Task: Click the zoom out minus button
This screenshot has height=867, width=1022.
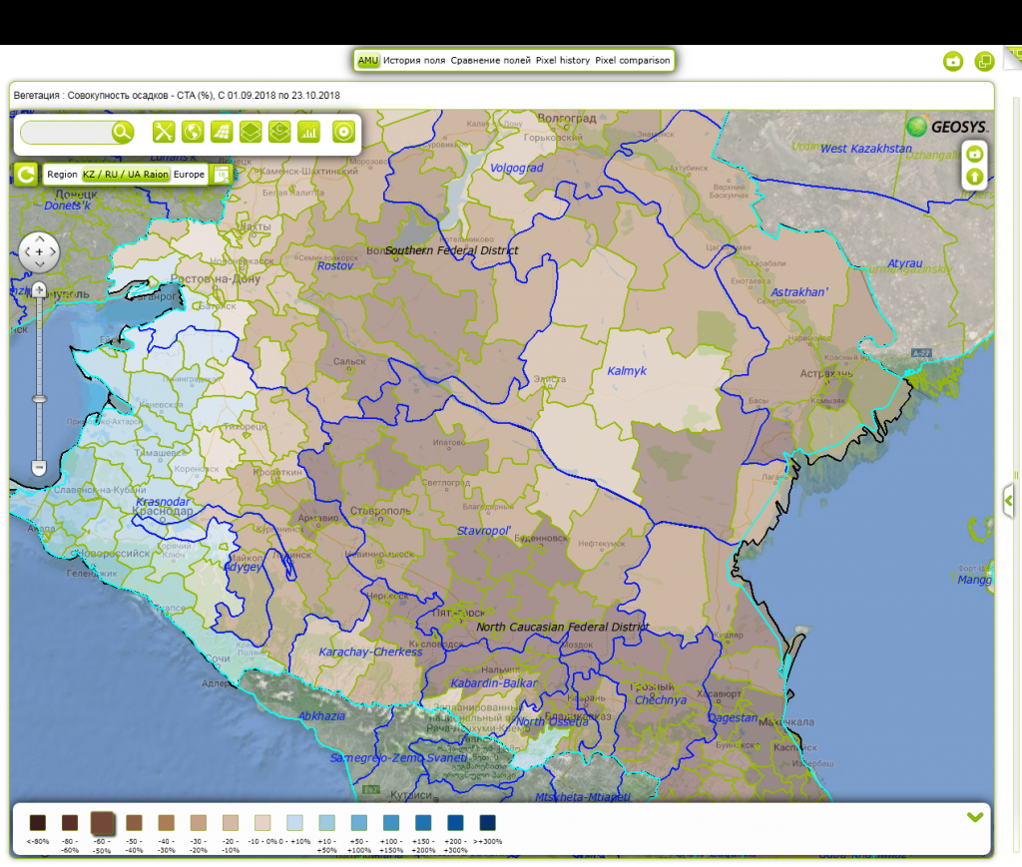Action: pyautogui.click(x=39, y=467)
